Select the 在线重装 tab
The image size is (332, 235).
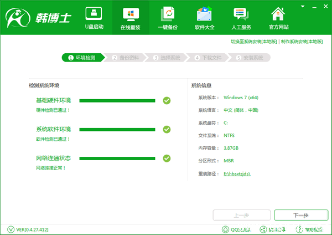(131, 18)
